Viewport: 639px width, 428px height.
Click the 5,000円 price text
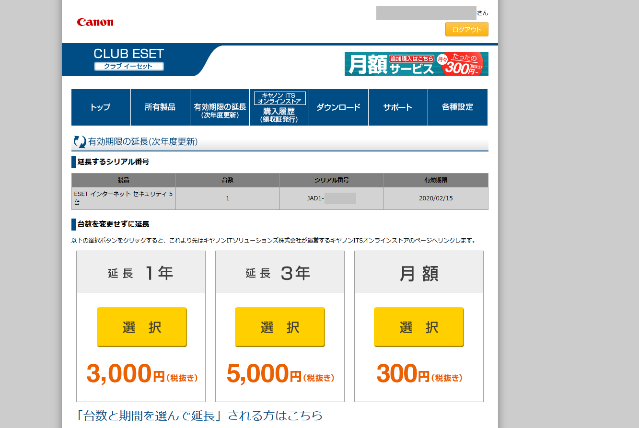280,374
